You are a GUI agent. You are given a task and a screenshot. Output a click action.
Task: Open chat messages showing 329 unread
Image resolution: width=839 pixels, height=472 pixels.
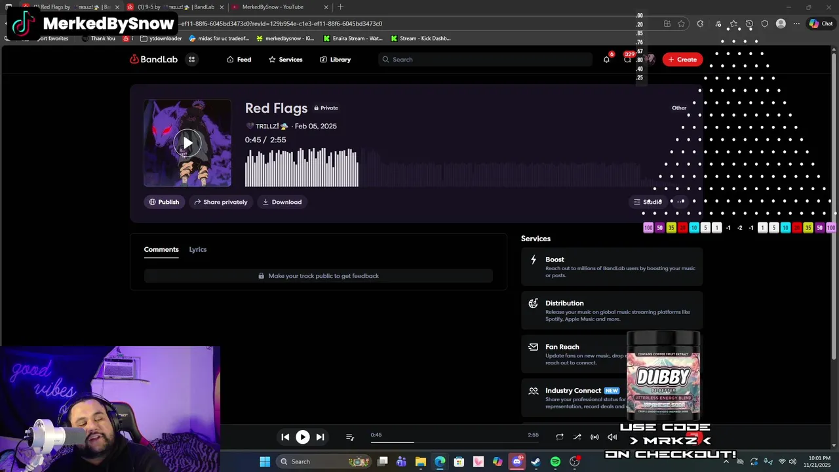628,59
